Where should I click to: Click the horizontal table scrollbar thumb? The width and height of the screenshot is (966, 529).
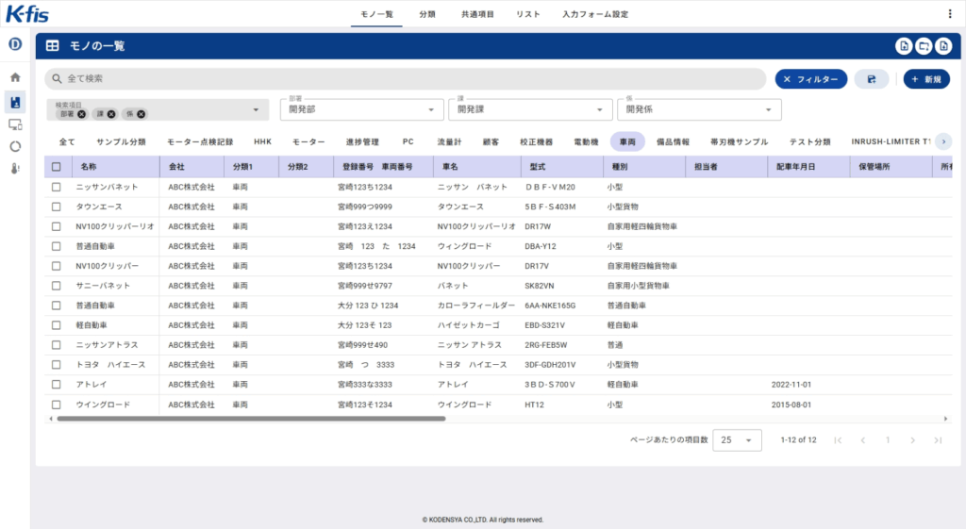pos(251,419)
